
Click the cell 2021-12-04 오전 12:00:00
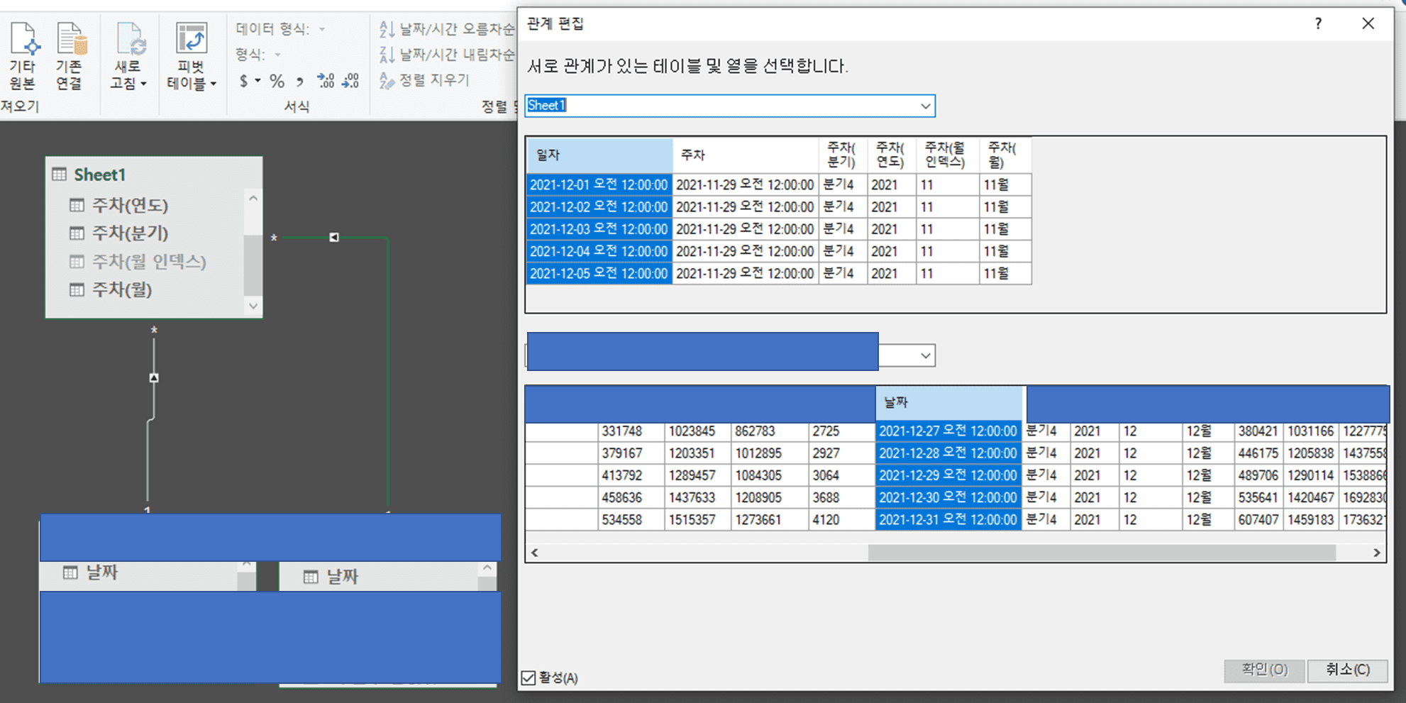click(x=599, y=251)
